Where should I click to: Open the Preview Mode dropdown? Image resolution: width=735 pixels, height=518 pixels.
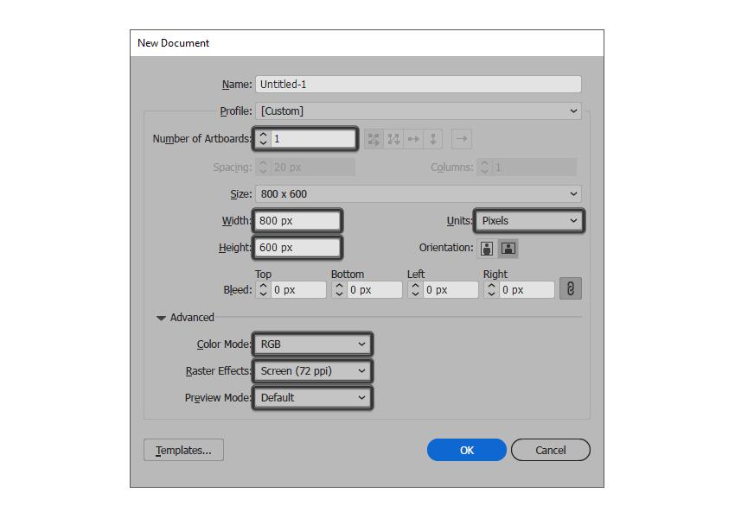coord(312,398)
